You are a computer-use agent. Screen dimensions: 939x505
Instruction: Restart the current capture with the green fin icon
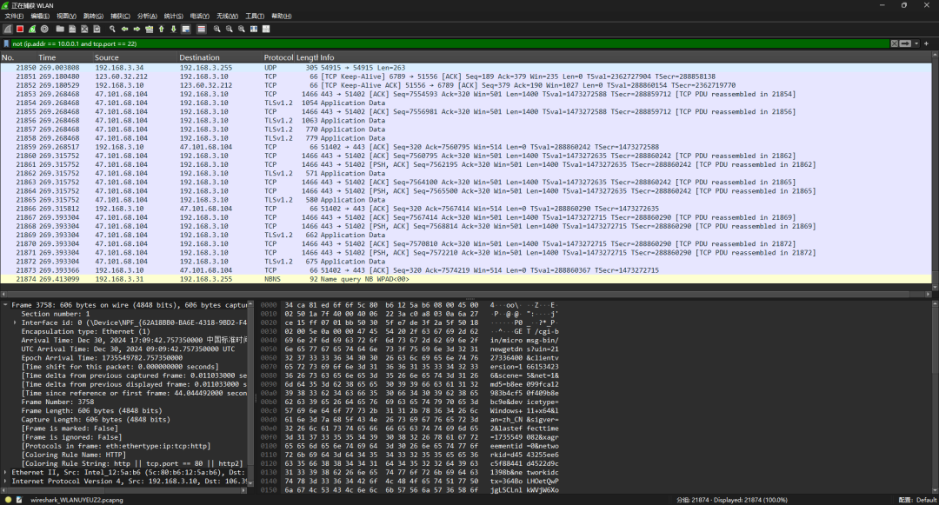[x=30, y=28]
